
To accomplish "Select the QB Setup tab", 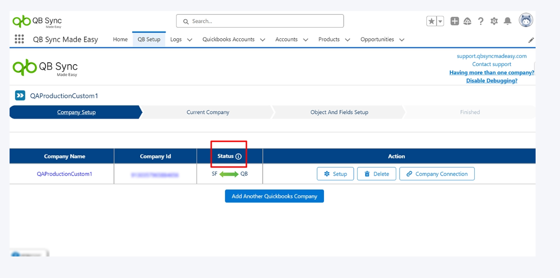I will coord(149,40).
